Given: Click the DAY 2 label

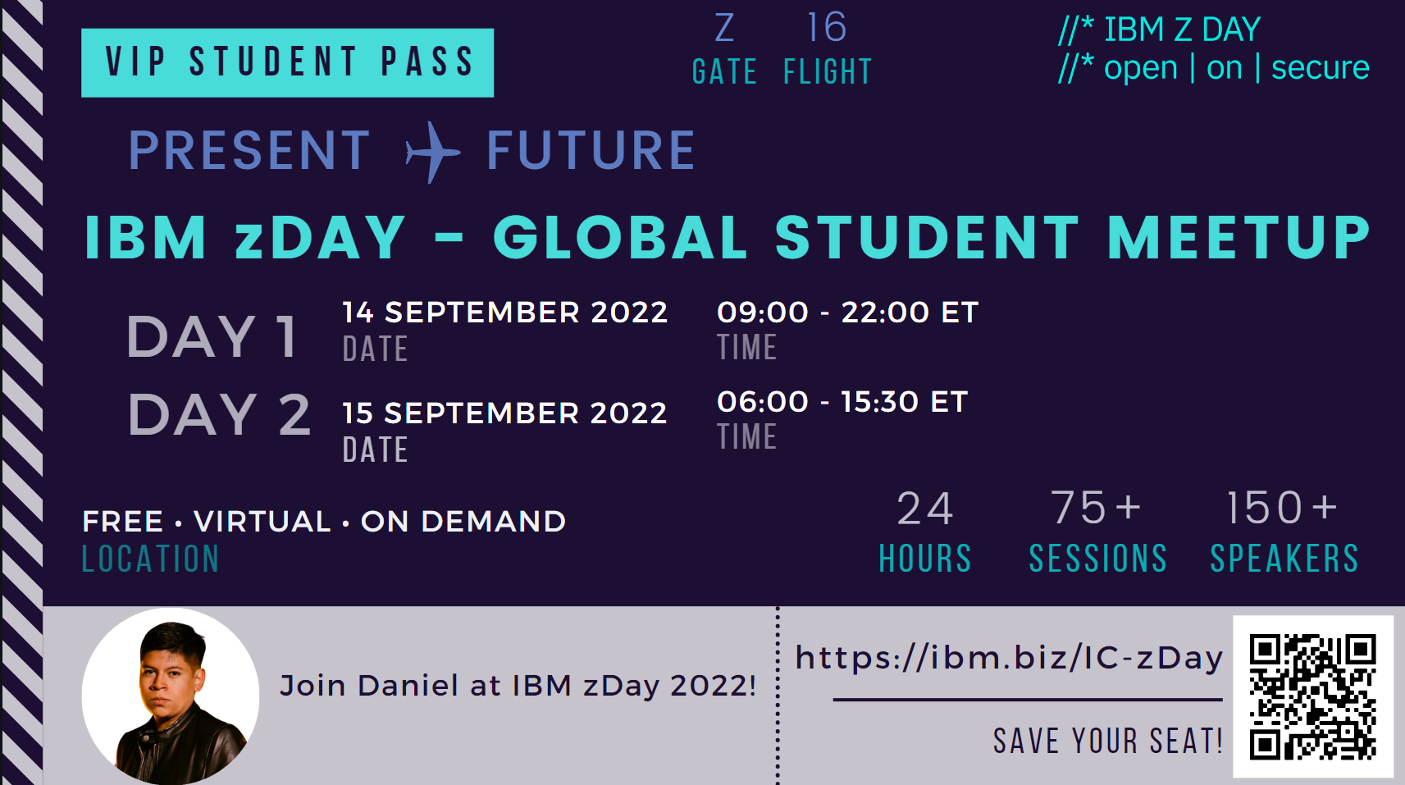Looking at the screenshot, I should (x=219, y=414).
